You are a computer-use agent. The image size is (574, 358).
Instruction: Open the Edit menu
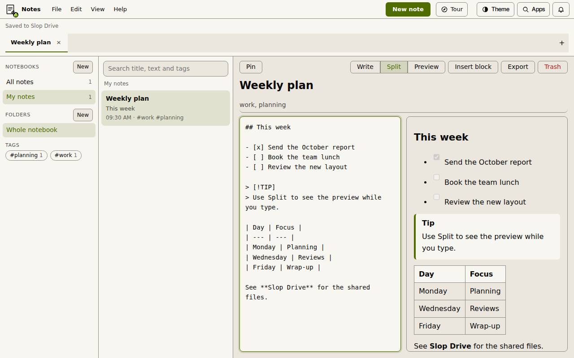[x=76, y=9]
